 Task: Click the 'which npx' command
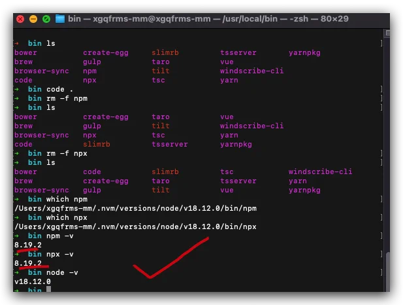[x=67, y=218]
